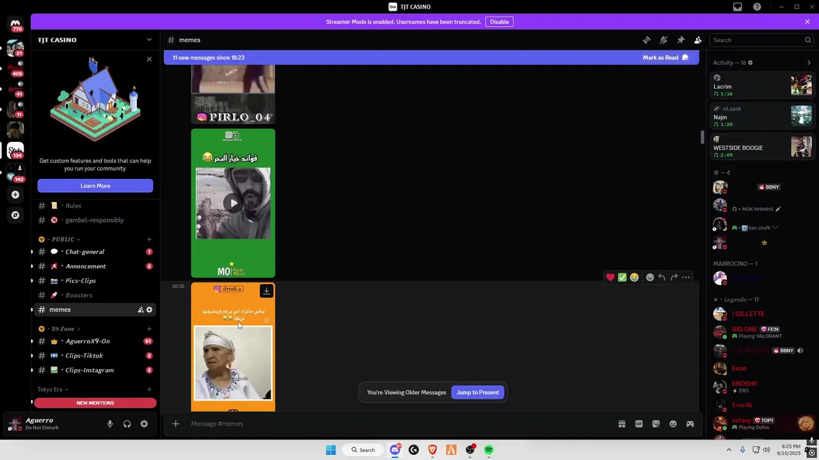
Task: React with red heart emoji
Action: coord(610,277)
